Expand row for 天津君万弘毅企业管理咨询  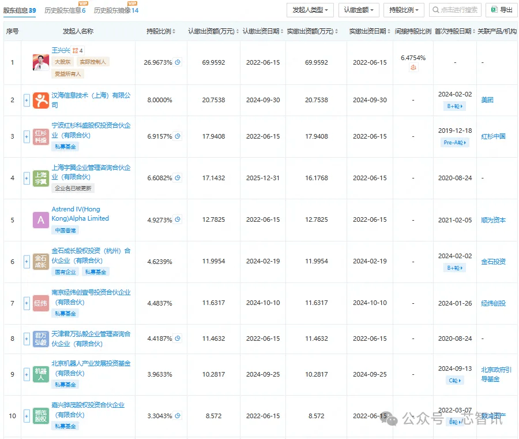[x=27, y=339]
